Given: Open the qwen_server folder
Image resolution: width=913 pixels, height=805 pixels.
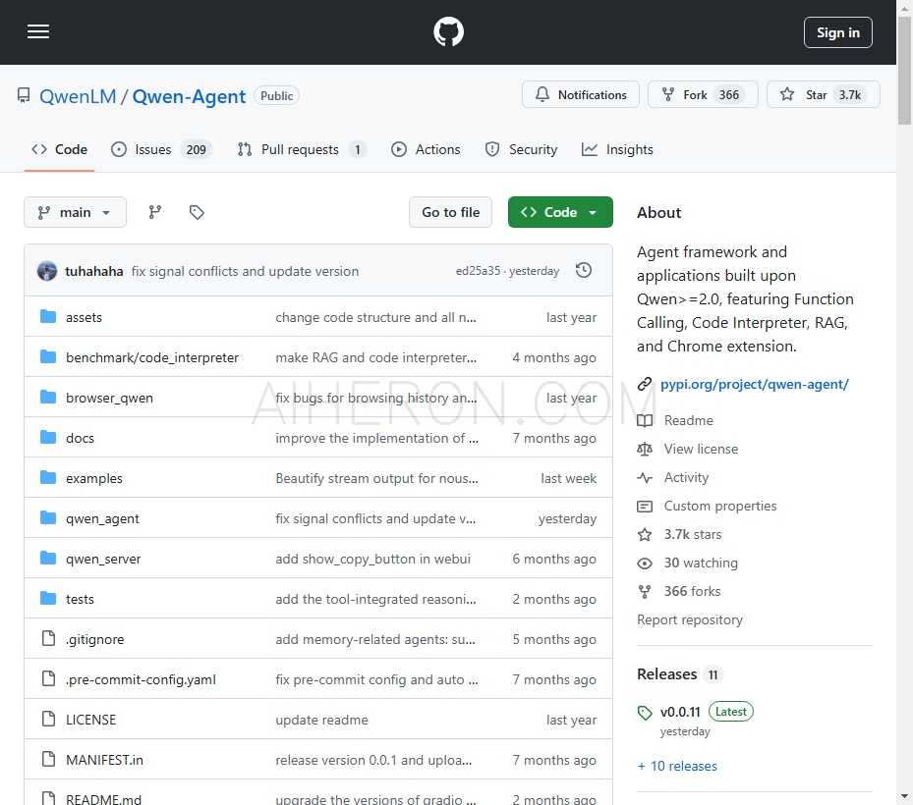Looking at the screenshot, I should pos(103,559).
